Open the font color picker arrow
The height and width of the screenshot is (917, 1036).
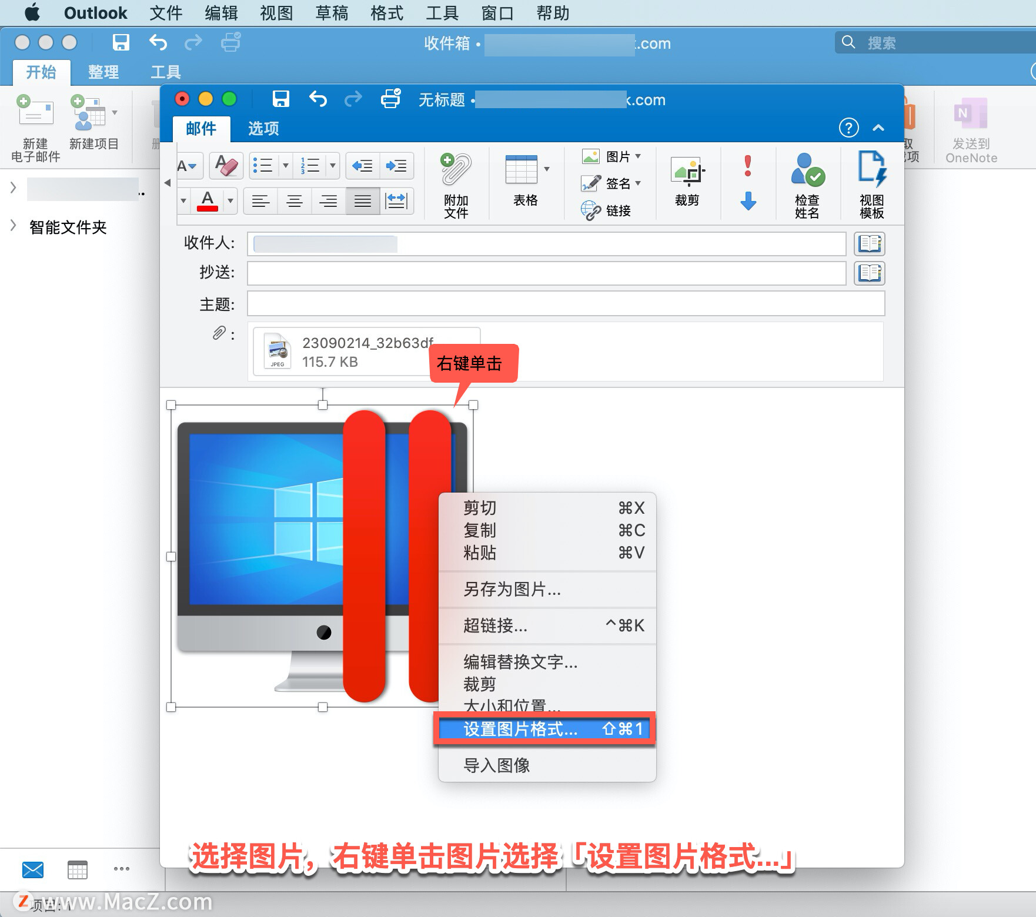click(230, 201)
